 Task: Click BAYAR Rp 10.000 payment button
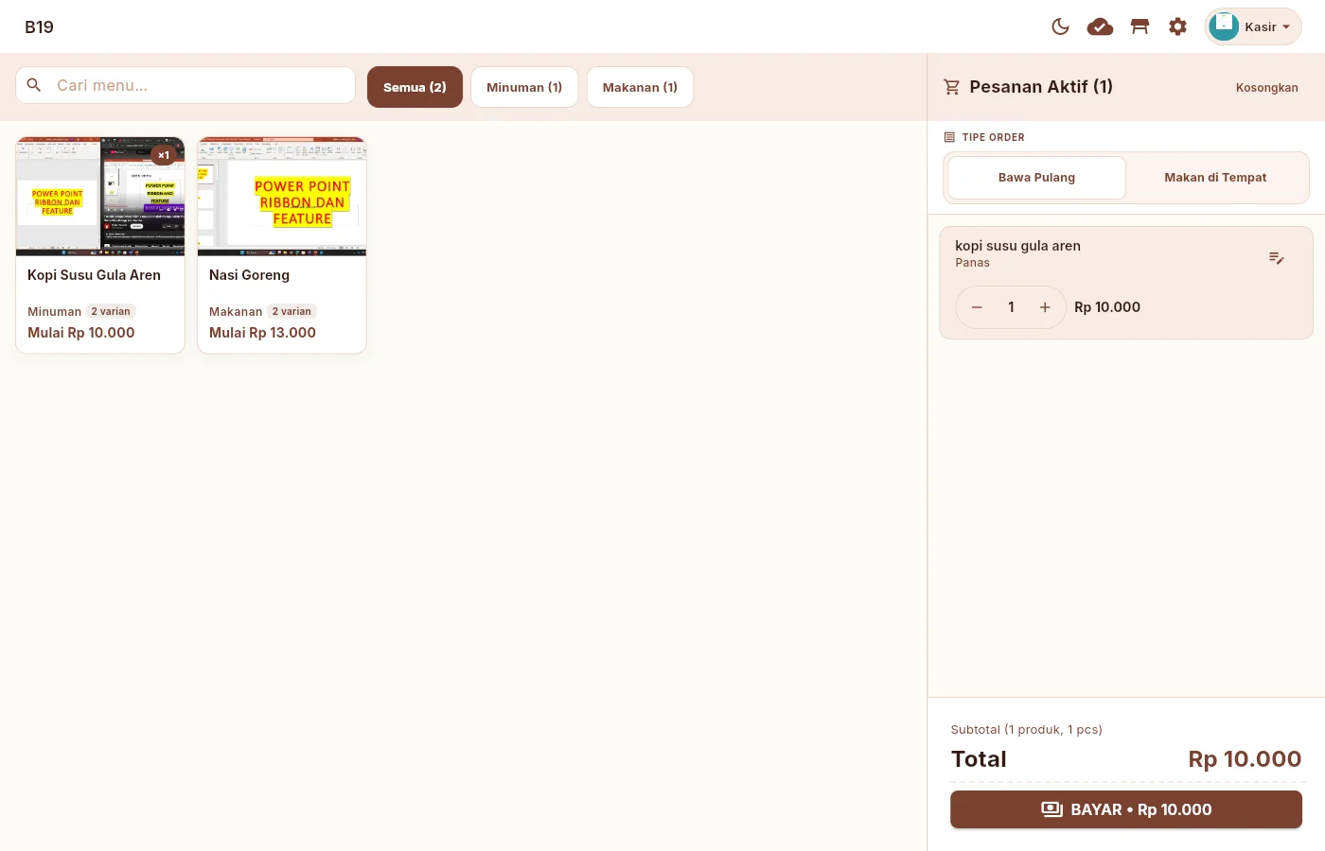point(1126,809)
